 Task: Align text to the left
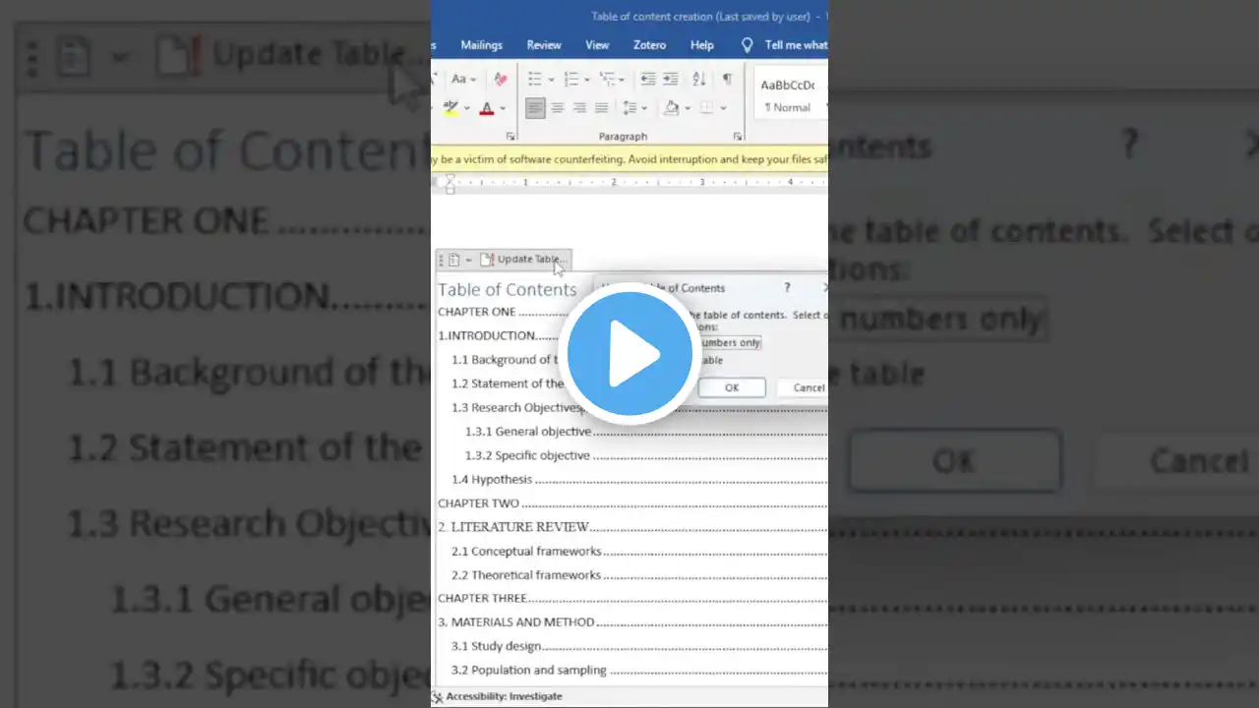coord(535,108)
